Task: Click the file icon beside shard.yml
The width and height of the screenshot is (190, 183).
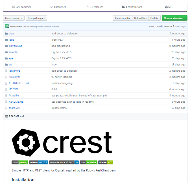Action: pyautogui.click(x=6, y=108)
